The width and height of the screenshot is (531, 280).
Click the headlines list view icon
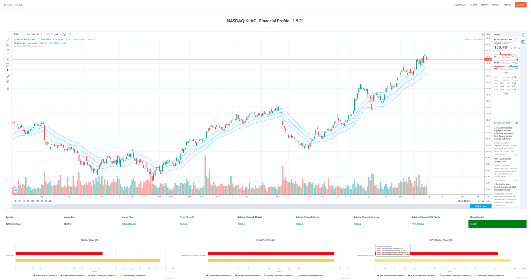[x=516, y=123]
